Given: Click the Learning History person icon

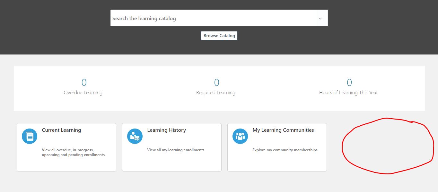Looking at the screenshot, I should [135, 136].
